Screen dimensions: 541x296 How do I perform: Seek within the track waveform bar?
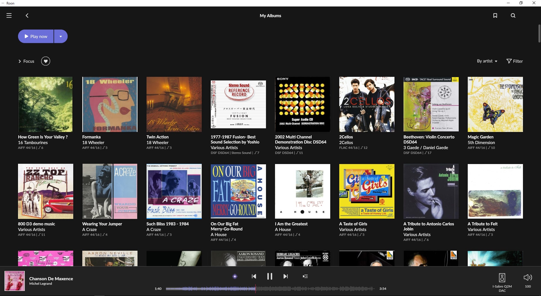pos(270,289)
